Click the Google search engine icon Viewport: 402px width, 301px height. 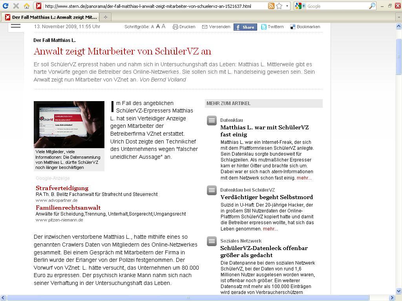coord(298,6)
